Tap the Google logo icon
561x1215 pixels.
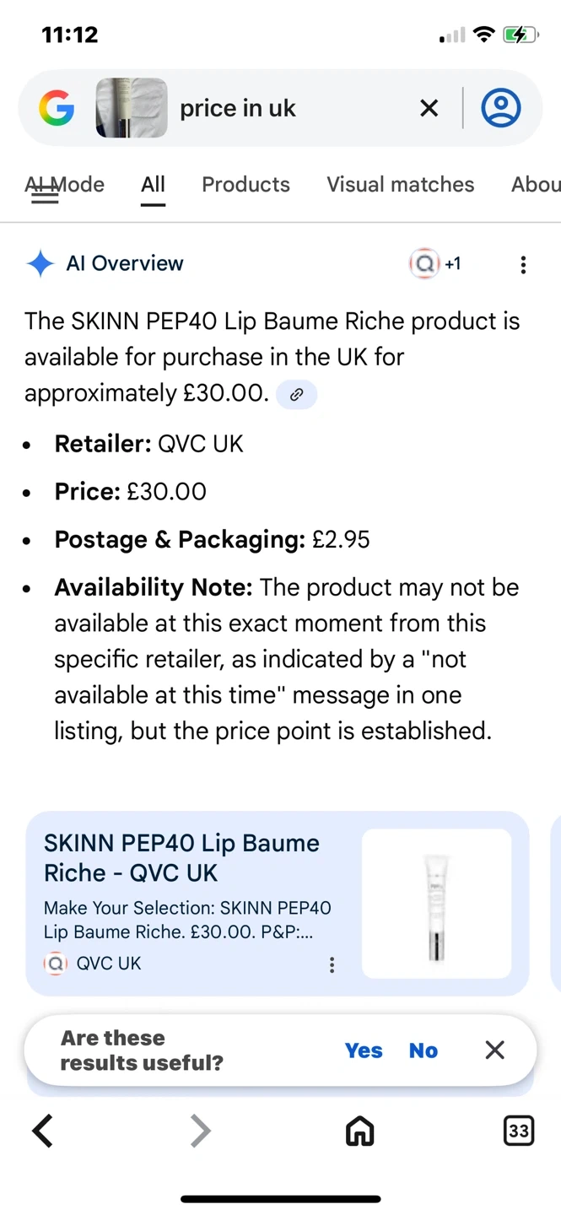(57, 108)
